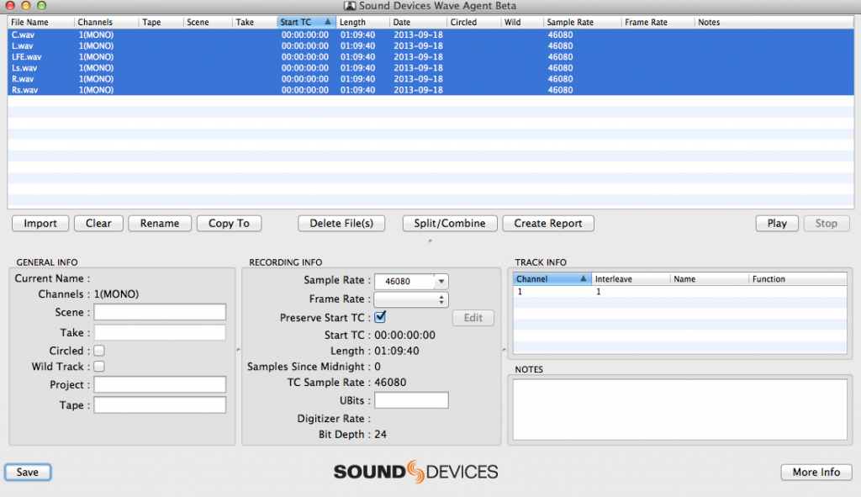Open the Frame Rate popup menu
This screenshot has width=861, height=497.
(x=410, y=300)
